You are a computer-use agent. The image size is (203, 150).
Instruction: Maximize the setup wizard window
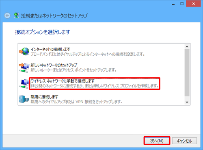click(182, 4)
